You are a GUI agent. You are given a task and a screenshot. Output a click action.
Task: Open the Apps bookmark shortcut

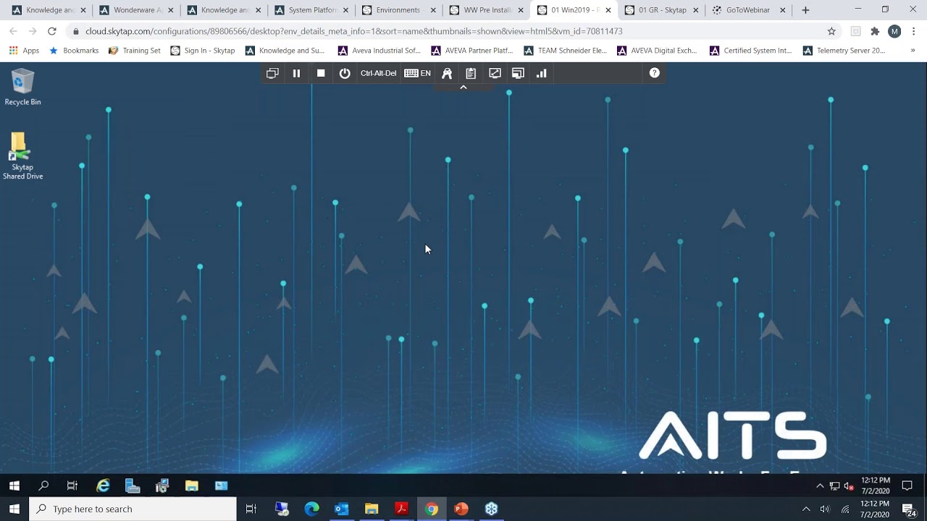point(24,51)
